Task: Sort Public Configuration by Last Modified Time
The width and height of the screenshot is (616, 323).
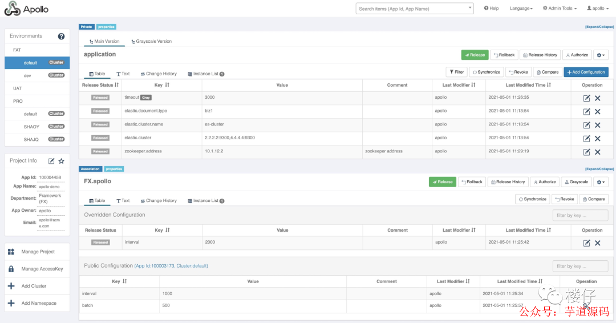Action: coord(541,281)
